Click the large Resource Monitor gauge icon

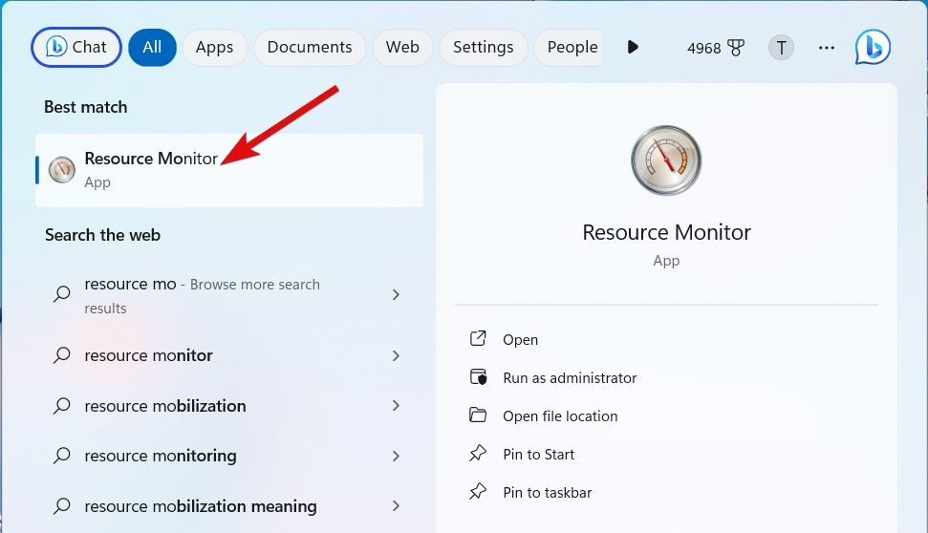pyautogui.click(x=666, y=160)
